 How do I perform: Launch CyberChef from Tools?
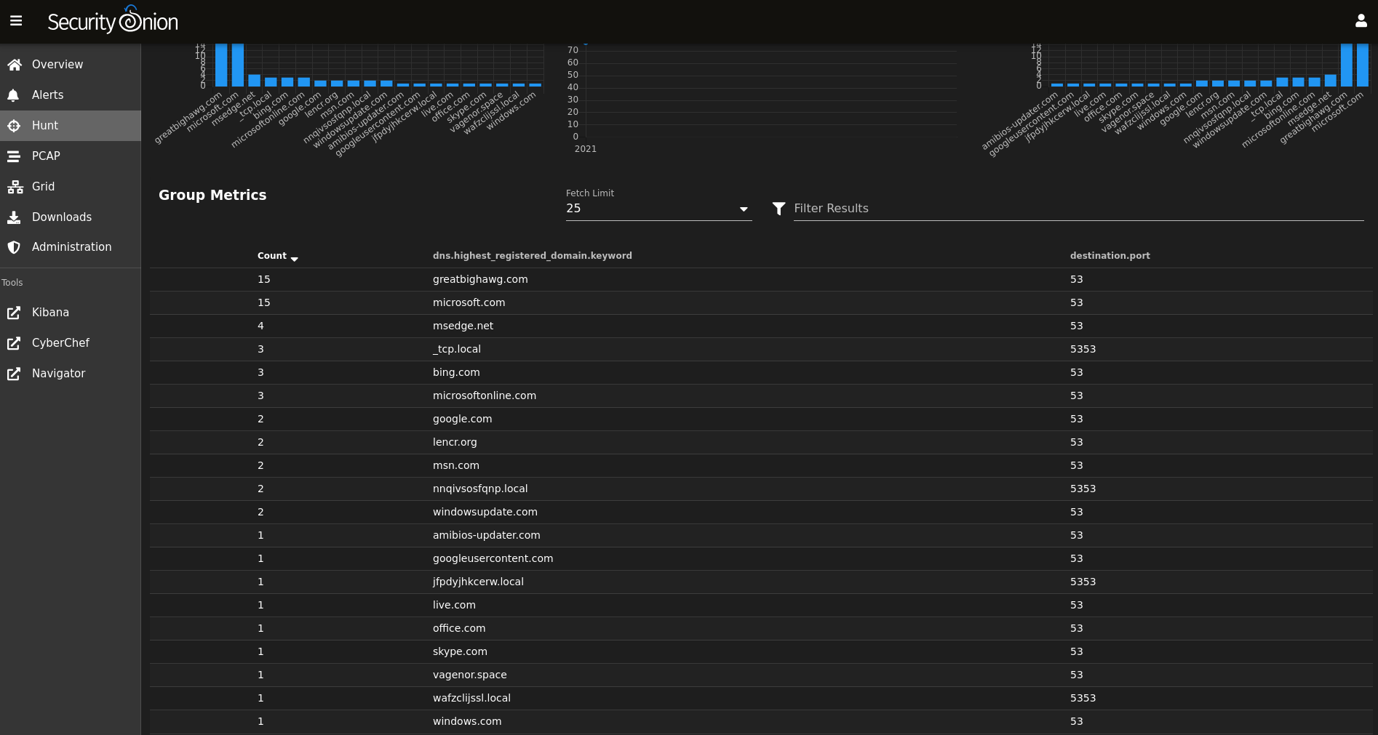coord(71,343)
